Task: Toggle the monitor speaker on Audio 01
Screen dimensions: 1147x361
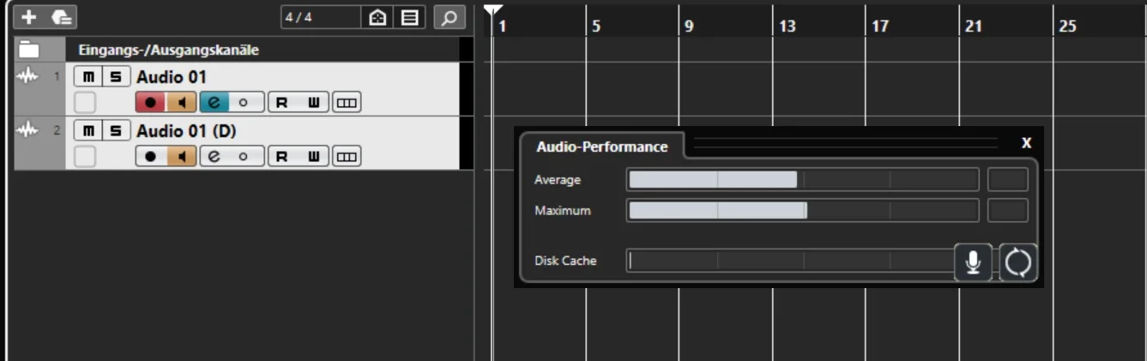Action: [182, 103]
